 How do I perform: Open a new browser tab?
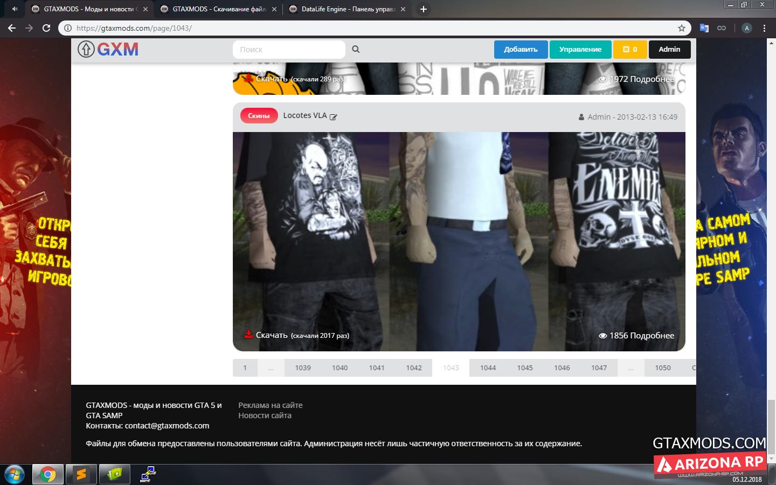pyautogui.click(x=424, y=9)
